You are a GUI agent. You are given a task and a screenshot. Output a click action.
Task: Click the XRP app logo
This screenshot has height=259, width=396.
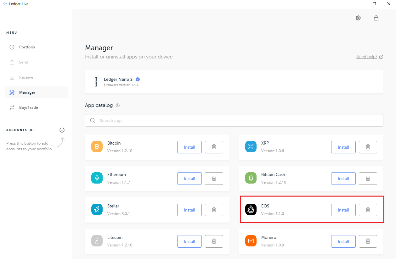251,146
